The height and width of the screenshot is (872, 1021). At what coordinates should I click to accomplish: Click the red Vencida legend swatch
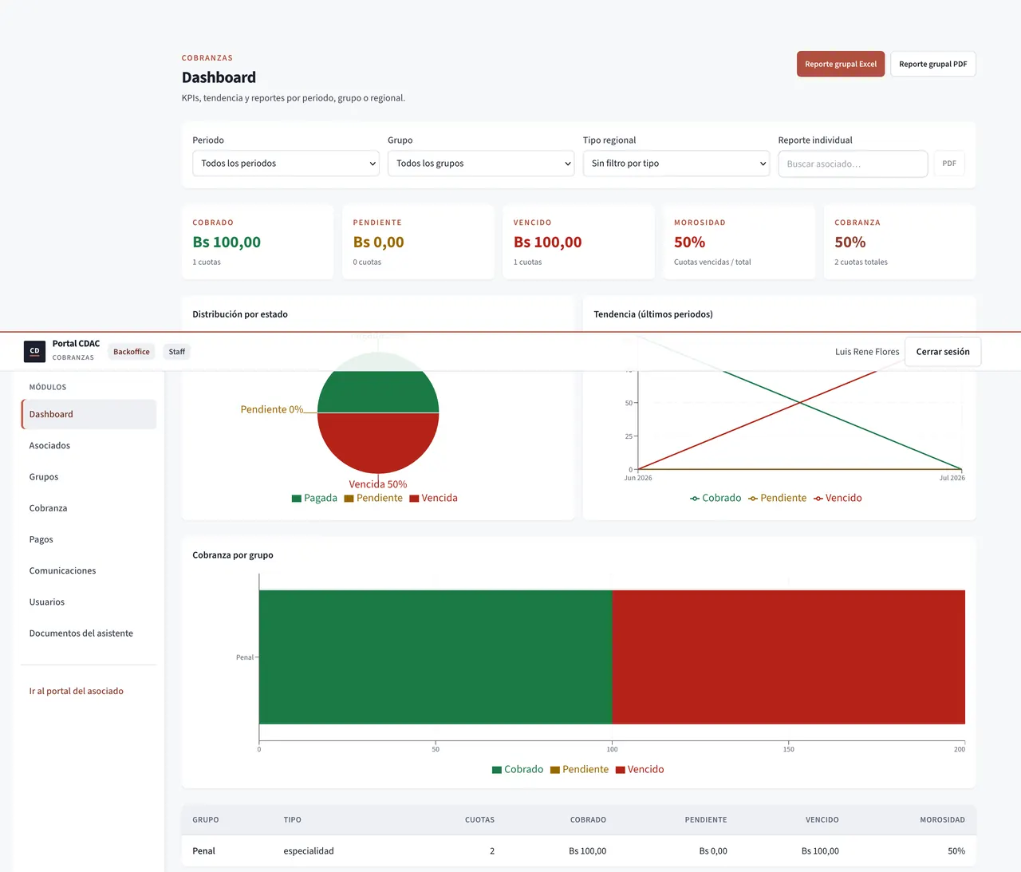[x=414, y=499]
